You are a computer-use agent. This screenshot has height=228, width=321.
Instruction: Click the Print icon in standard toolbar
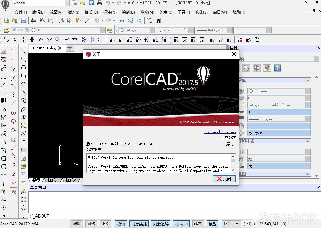[34, 21]
